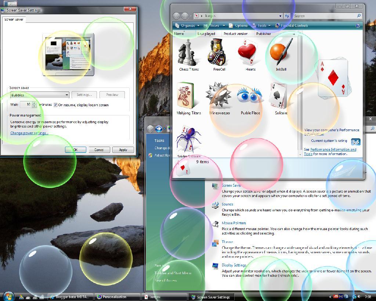
Task: Open the Performance Information and Tools link
Action: [330, 152]
